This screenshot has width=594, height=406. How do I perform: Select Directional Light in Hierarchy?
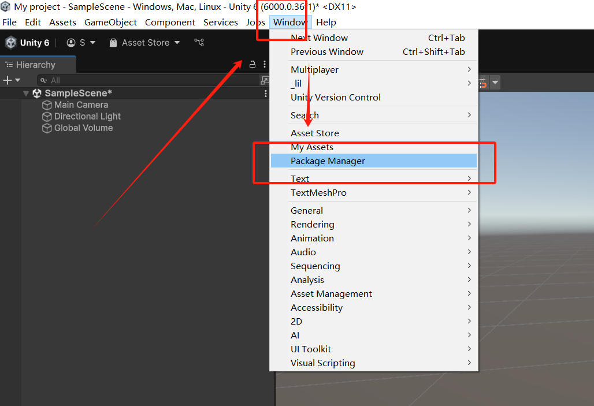click(x=87, y=116)
